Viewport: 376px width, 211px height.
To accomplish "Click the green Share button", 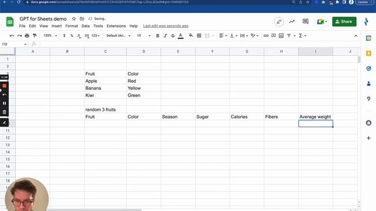I will (344, 22).
